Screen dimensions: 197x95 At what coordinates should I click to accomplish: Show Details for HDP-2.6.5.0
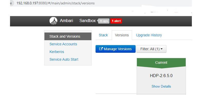tap(161, 86)
